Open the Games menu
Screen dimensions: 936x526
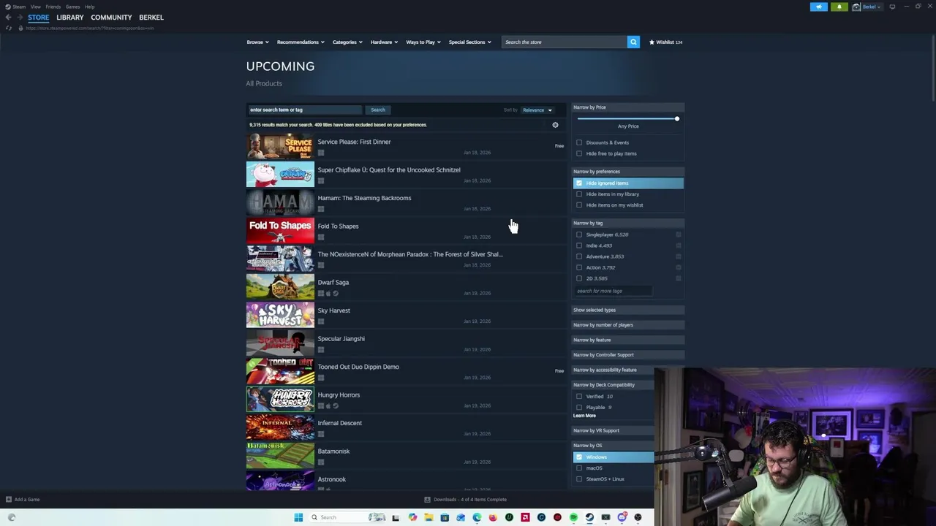pyautogui.click(x=72, y=7)
